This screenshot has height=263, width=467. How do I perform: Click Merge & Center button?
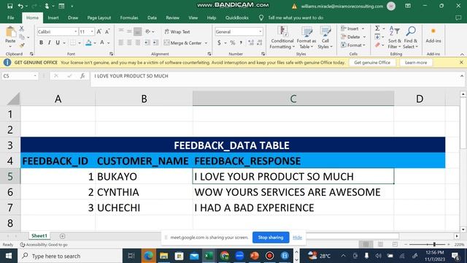(x=183, y=43)
